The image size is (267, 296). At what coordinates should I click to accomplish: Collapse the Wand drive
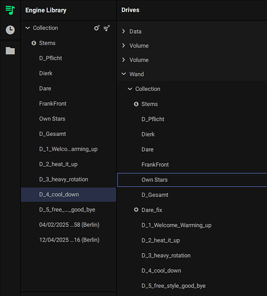pyautogui.click(x=123, y=74)
